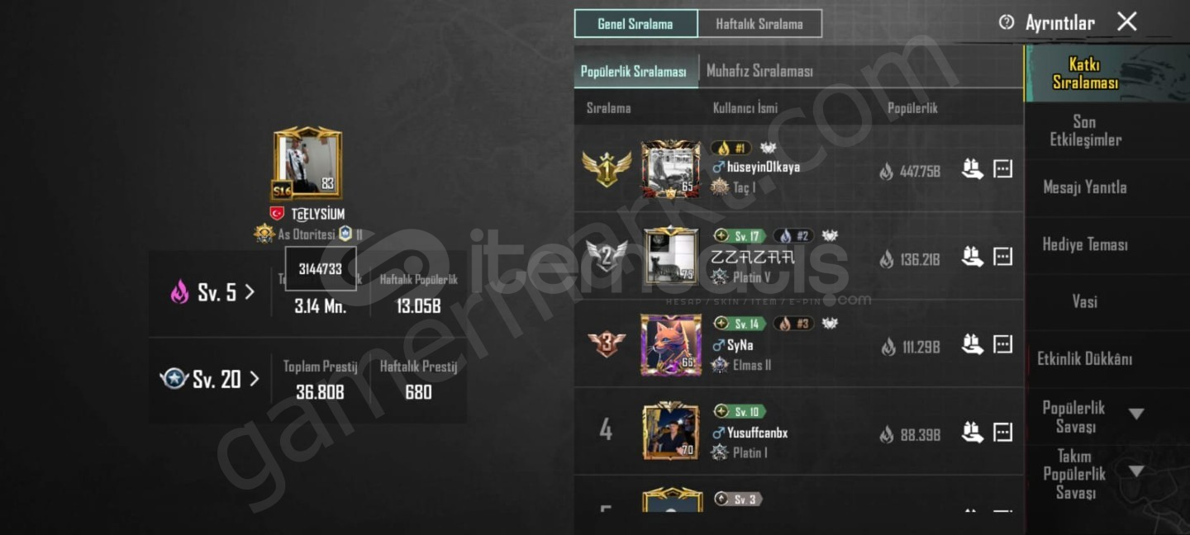Open the gift icon beside hüseyin01kaya
The height and width of the screenshot is (535, 1190).
point(973,169)
